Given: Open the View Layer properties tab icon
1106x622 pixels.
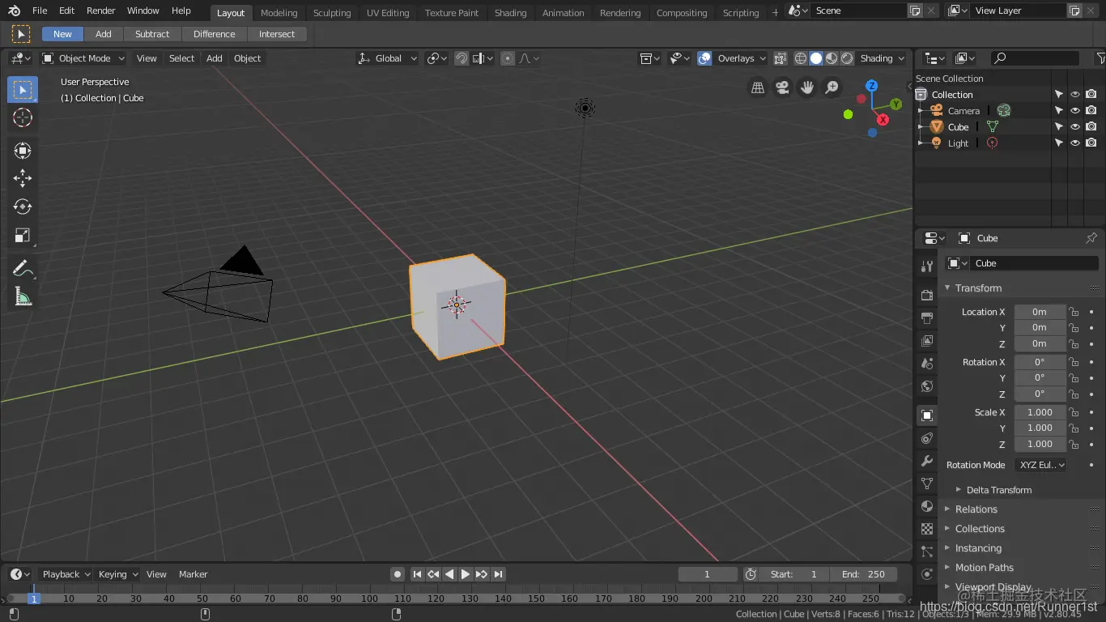Looking at the screenshot, I should click(x=927, y=341).
